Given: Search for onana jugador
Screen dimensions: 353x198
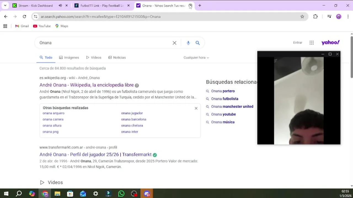Looking at the screenshot, I should click(x=132, y=113).
